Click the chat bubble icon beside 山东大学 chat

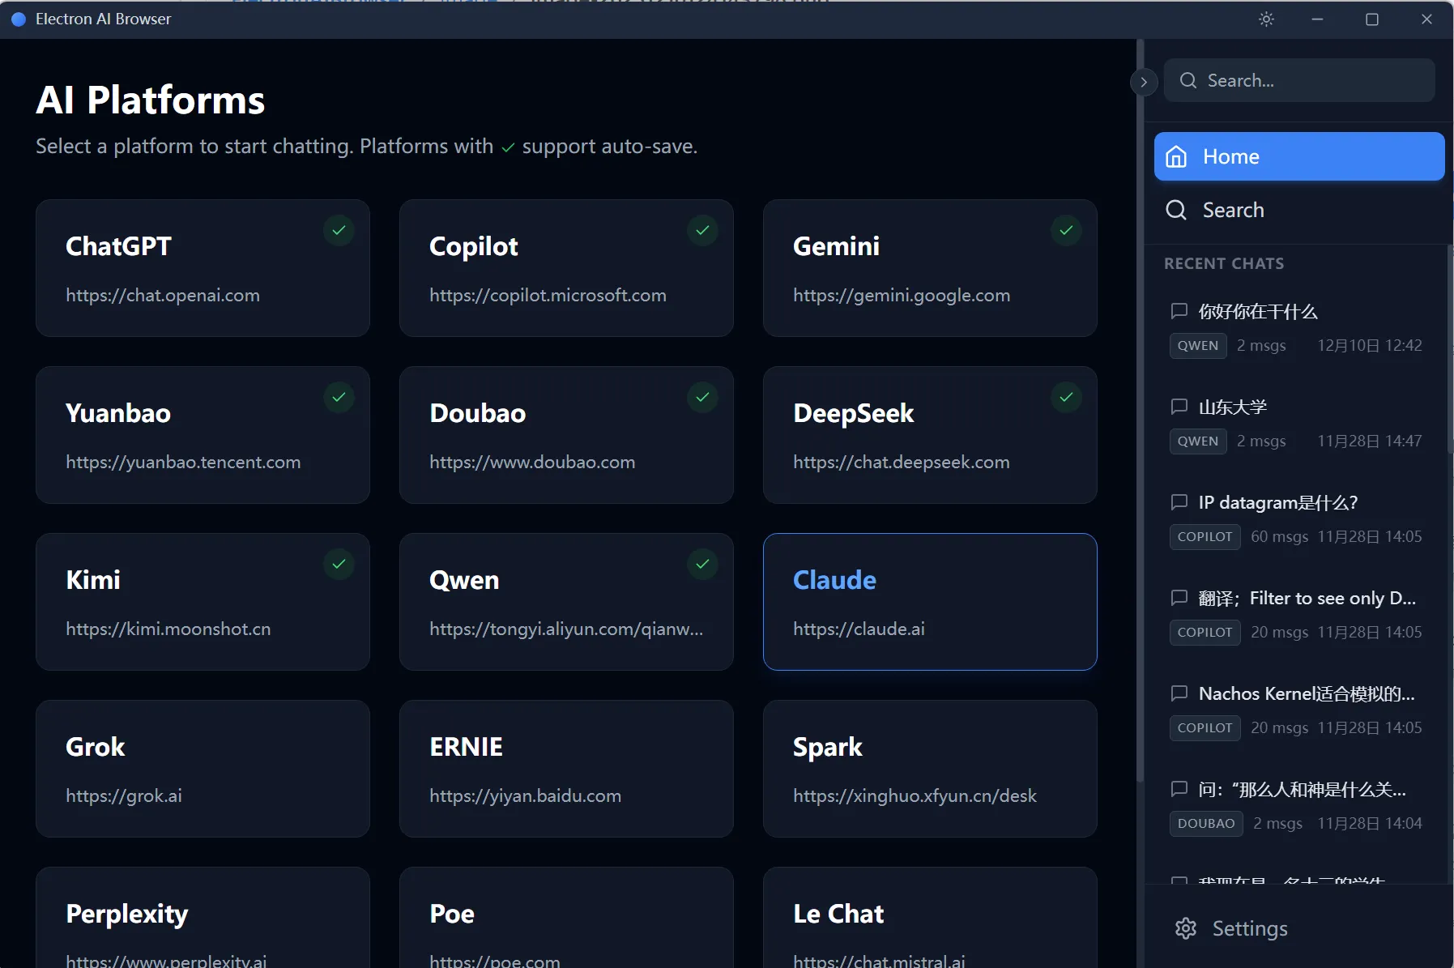(x=1179, y=407)
